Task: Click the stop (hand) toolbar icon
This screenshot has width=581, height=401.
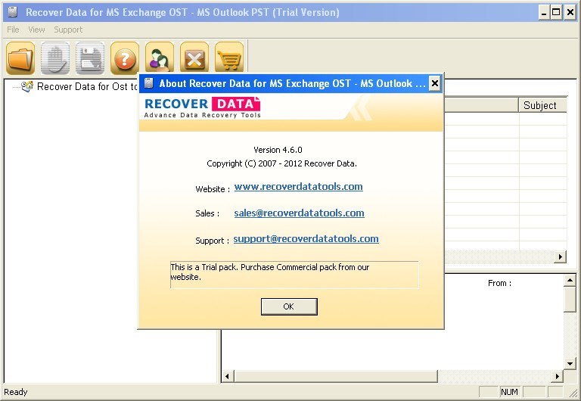Action: tap(55, 58)
